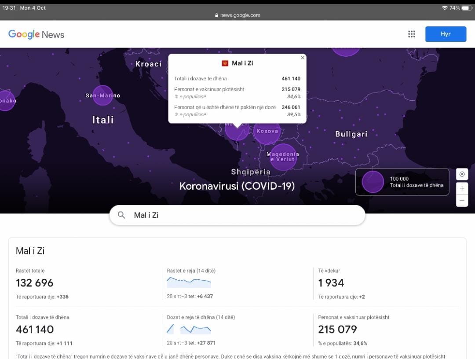This screenshot has height=359, width=475.
Task: Zoom in on the map
Action: pyautogui.click(x=462, y=188)
